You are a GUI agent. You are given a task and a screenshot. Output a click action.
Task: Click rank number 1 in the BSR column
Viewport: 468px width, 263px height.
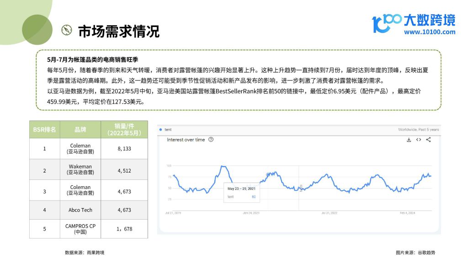pyautogui.click(x=44, y=148)
